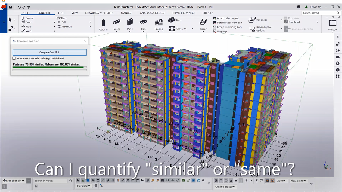Image resolution: width=342 pixels, height=192 pixels.
Task: Open the cube components icon in side pane
Action: (x=338, y=70)
